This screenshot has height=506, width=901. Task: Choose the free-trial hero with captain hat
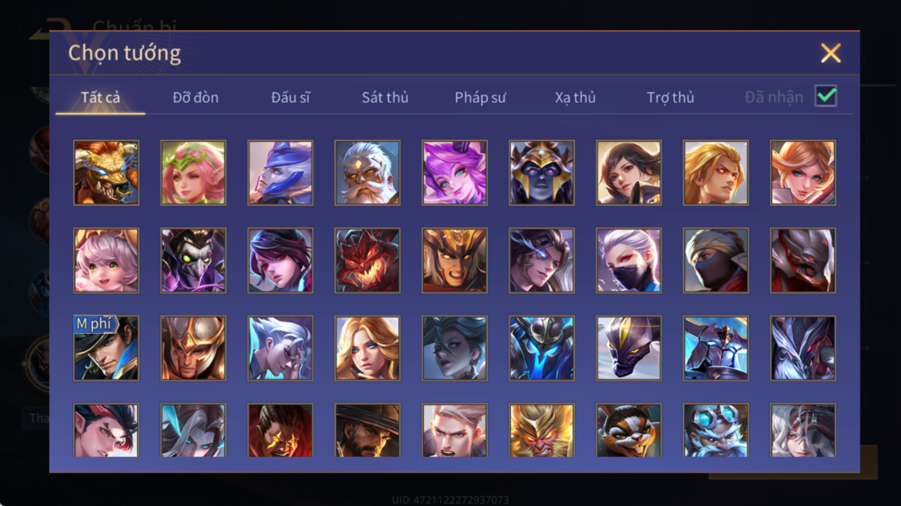pos(106,348)
